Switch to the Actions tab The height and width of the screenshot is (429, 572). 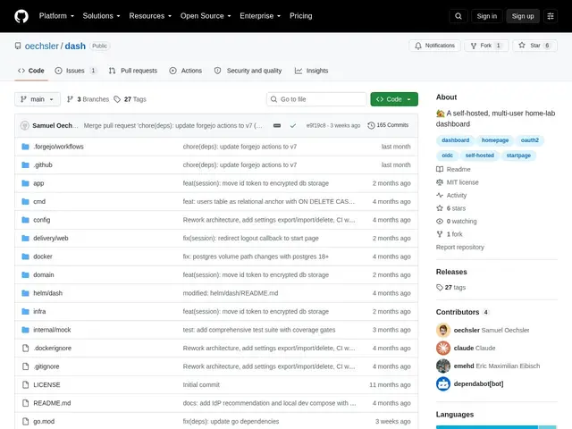[186, 71]
